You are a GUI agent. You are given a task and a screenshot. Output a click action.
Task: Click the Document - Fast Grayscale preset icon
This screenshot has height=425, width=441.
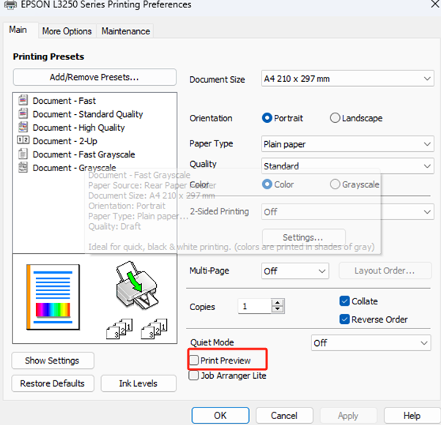click(x=23, y=154)
